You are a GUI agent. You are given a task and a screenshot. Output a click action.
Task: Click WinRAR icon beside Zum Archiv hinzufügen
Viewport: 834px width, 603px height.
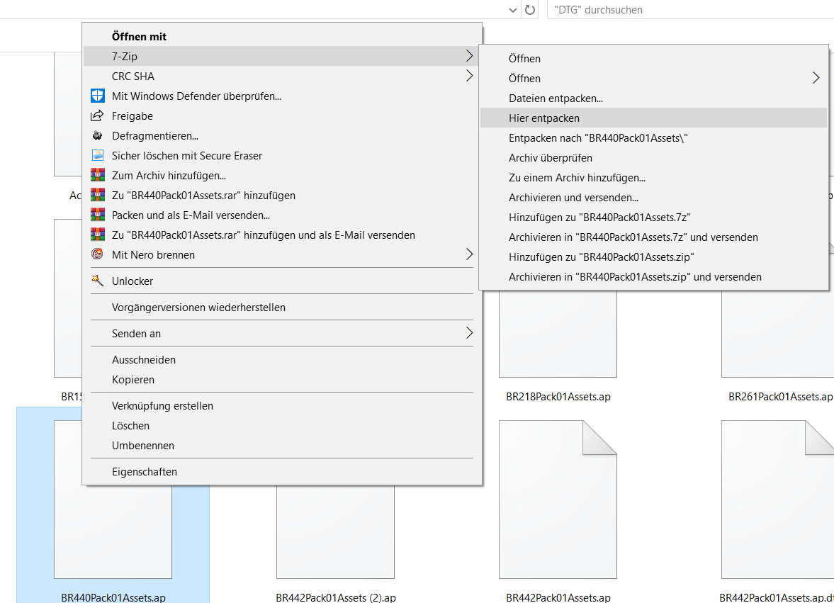tap(97, 175)
